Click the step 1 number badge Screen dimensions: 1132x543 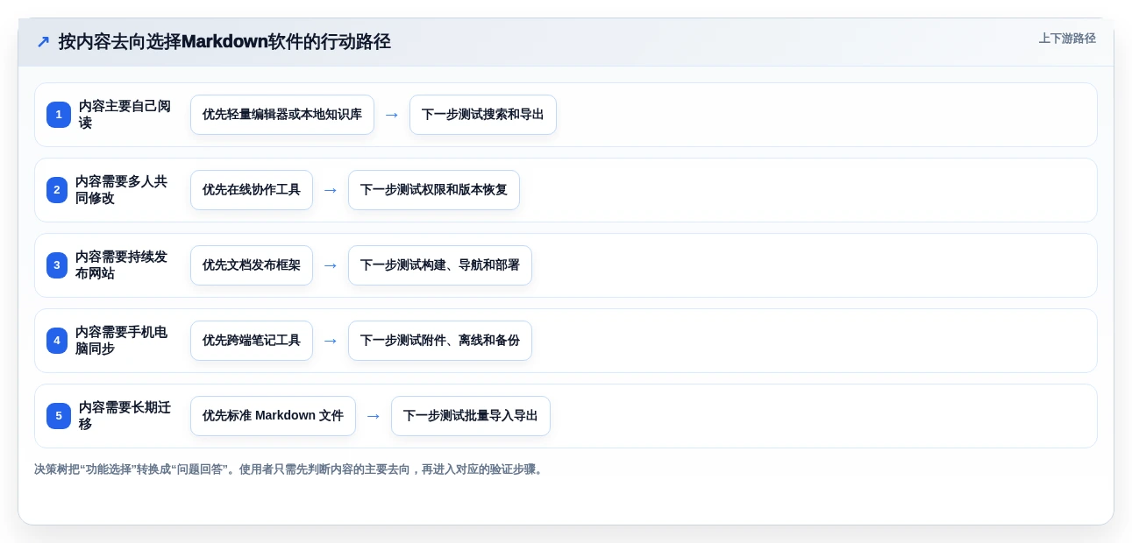[x=59, y=115]
